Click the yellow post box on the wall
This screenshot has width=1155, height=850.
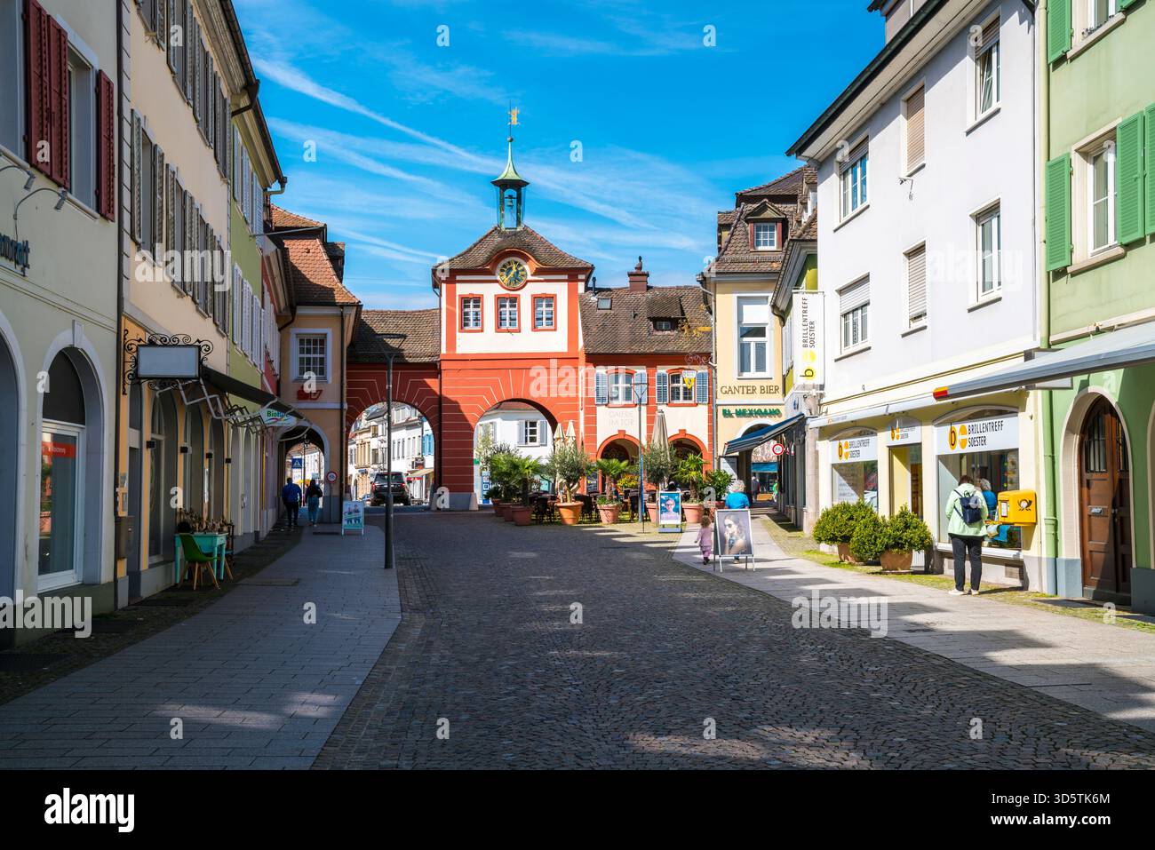[1016, 508]
